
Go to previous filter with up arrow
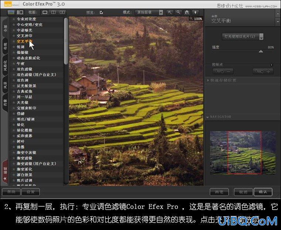pyautogui.click(x=278, y=14)
